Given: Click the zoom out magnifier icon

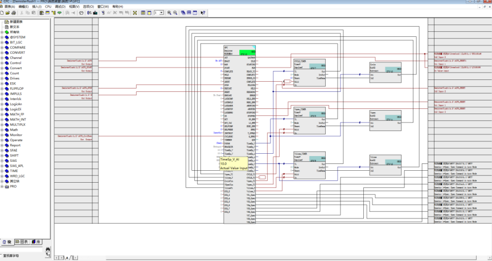Looking at the screenshot, I should 175,13.
